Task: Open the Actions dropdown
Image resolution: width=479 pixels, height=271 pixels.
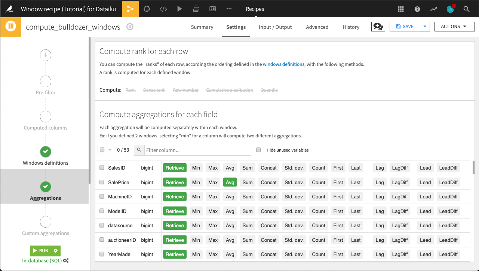Action: coord(455,27)
